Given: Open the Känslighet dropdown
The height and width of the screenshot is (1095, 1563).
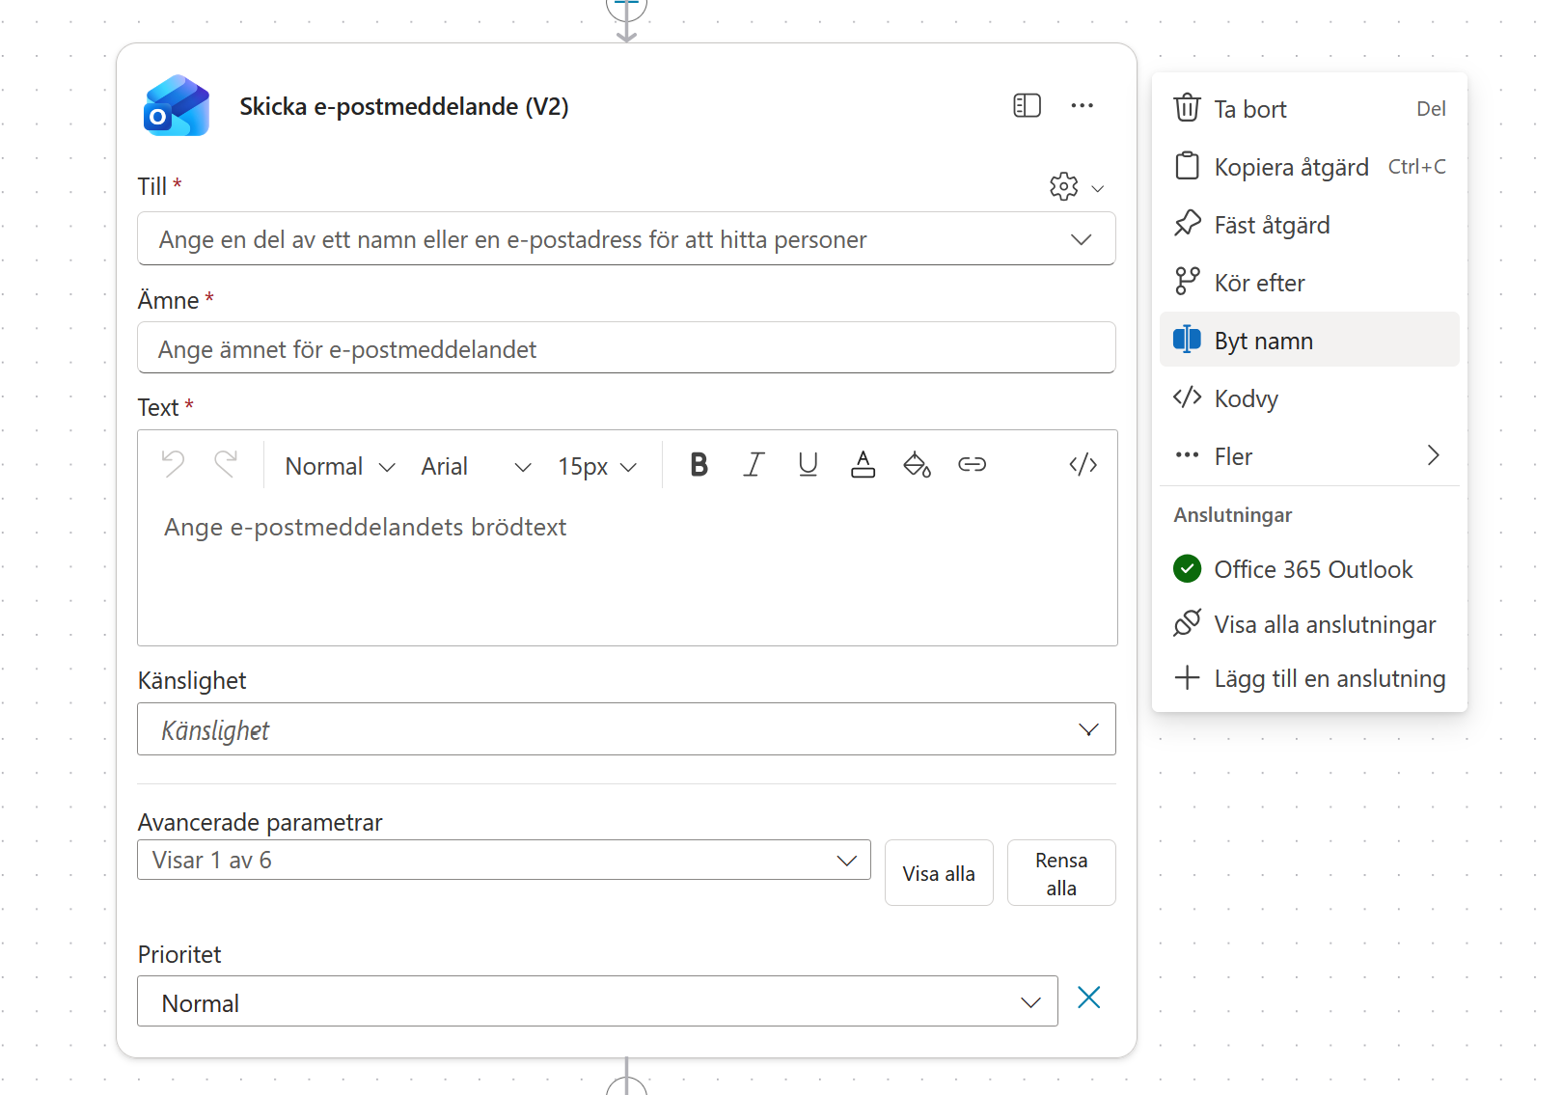Looking at the screenshot, I should tap(626, 729).
